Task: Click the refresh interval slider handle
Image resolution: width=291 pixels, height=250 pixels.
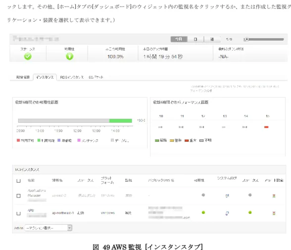Action: tap(246, 39)
